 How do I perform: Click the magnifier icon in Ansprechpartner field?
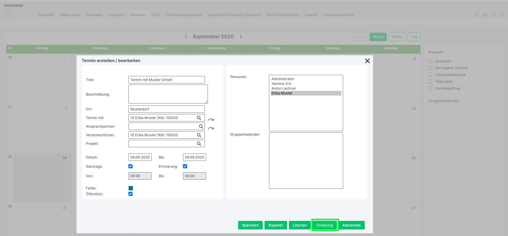click(201, 126)
